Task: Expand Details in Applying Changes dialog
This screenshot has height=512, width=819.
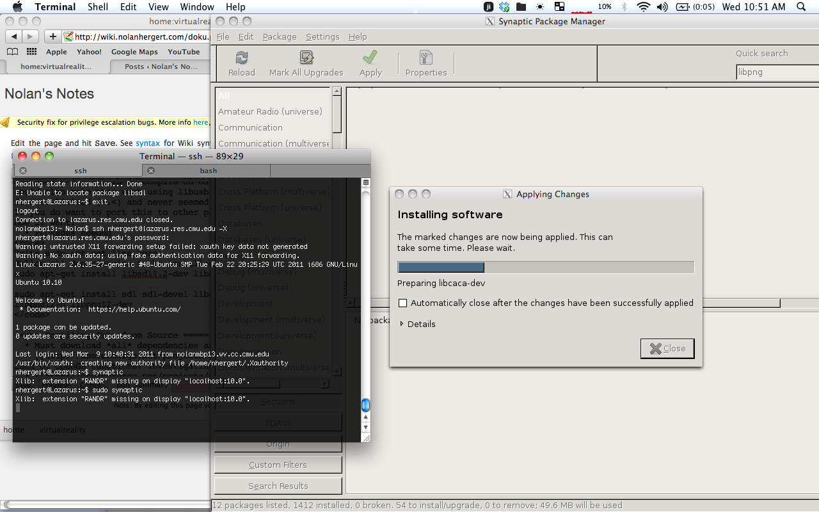Action: pos(417,324)
